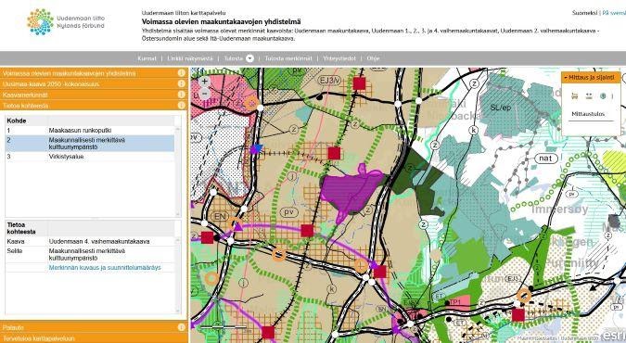Open the Kunnat menu item
This screenshot has width=626, height=343.
click(147, 58)
